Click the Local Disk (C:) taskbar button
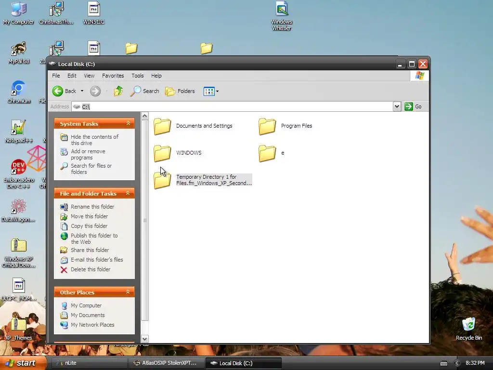This screenshot has width=493, height=370. point(243,363)
